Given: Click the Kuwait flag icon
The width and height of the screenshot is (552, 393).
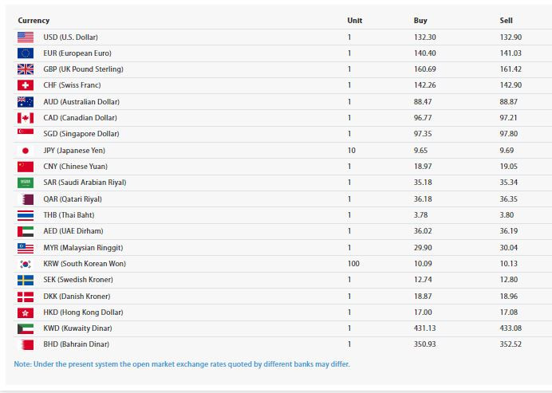Looking at the screenshot, I should point(26,328).
